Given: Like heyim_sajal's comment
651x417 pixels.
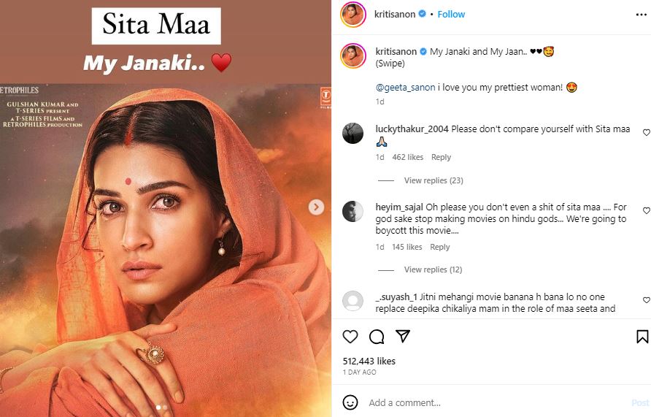Looking at the screenshot, I should [x=646, y=210].
